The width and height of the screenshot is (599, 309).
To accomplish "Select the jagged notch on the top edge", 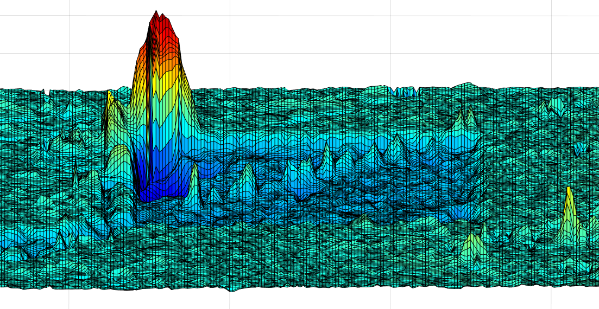I will point(405,92).
